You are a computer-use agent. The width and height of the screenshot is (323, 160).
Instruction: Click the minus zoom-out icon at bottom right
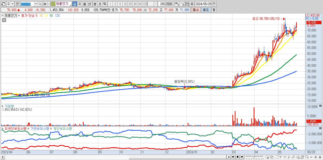[311, 157]
